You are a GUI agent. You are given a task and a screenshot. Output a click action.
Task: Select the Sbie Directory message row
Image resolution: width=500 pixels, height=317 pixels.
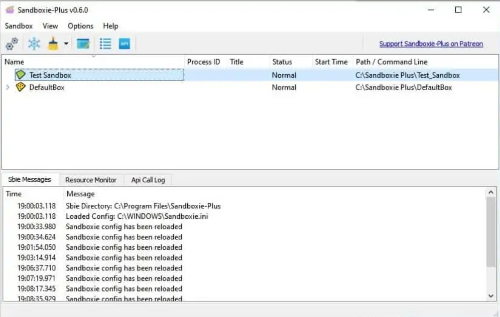click(244, 206)
